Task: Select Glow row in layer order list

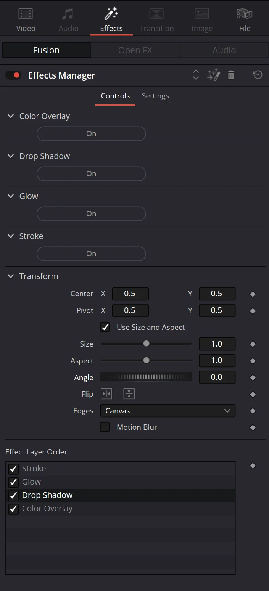Action: (121, 482)
